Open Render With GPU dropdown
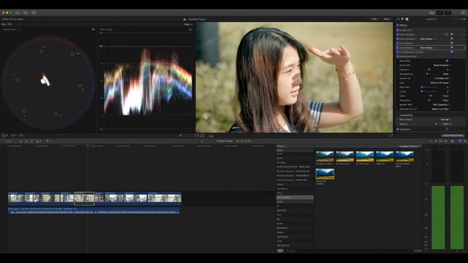Screen dimensions: 468x263 [x=442, y=104]
